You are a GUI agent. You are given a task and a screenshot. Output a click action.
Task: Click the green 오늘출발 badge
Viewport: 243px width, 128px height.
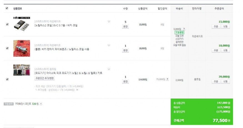[x=179, y=32]
